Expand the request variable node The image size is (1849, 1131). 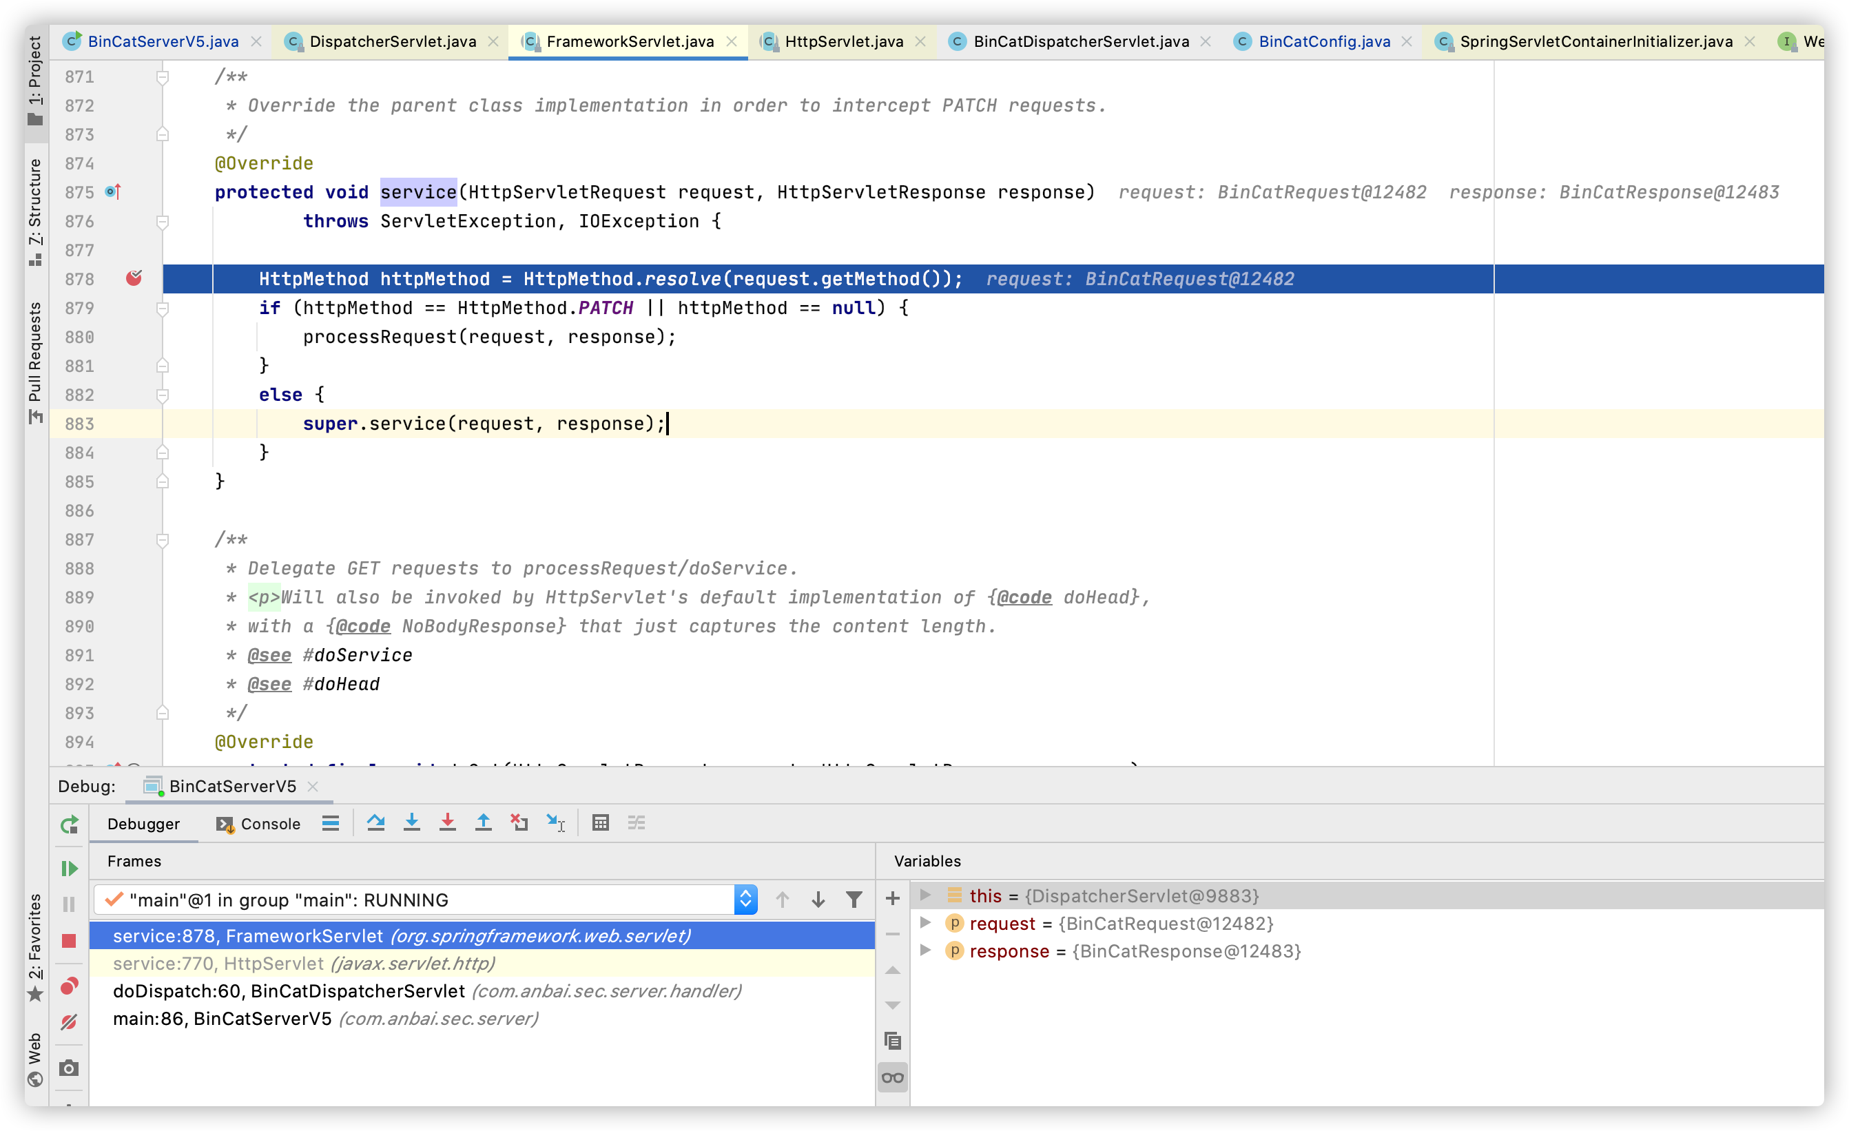tap(925, 922)
